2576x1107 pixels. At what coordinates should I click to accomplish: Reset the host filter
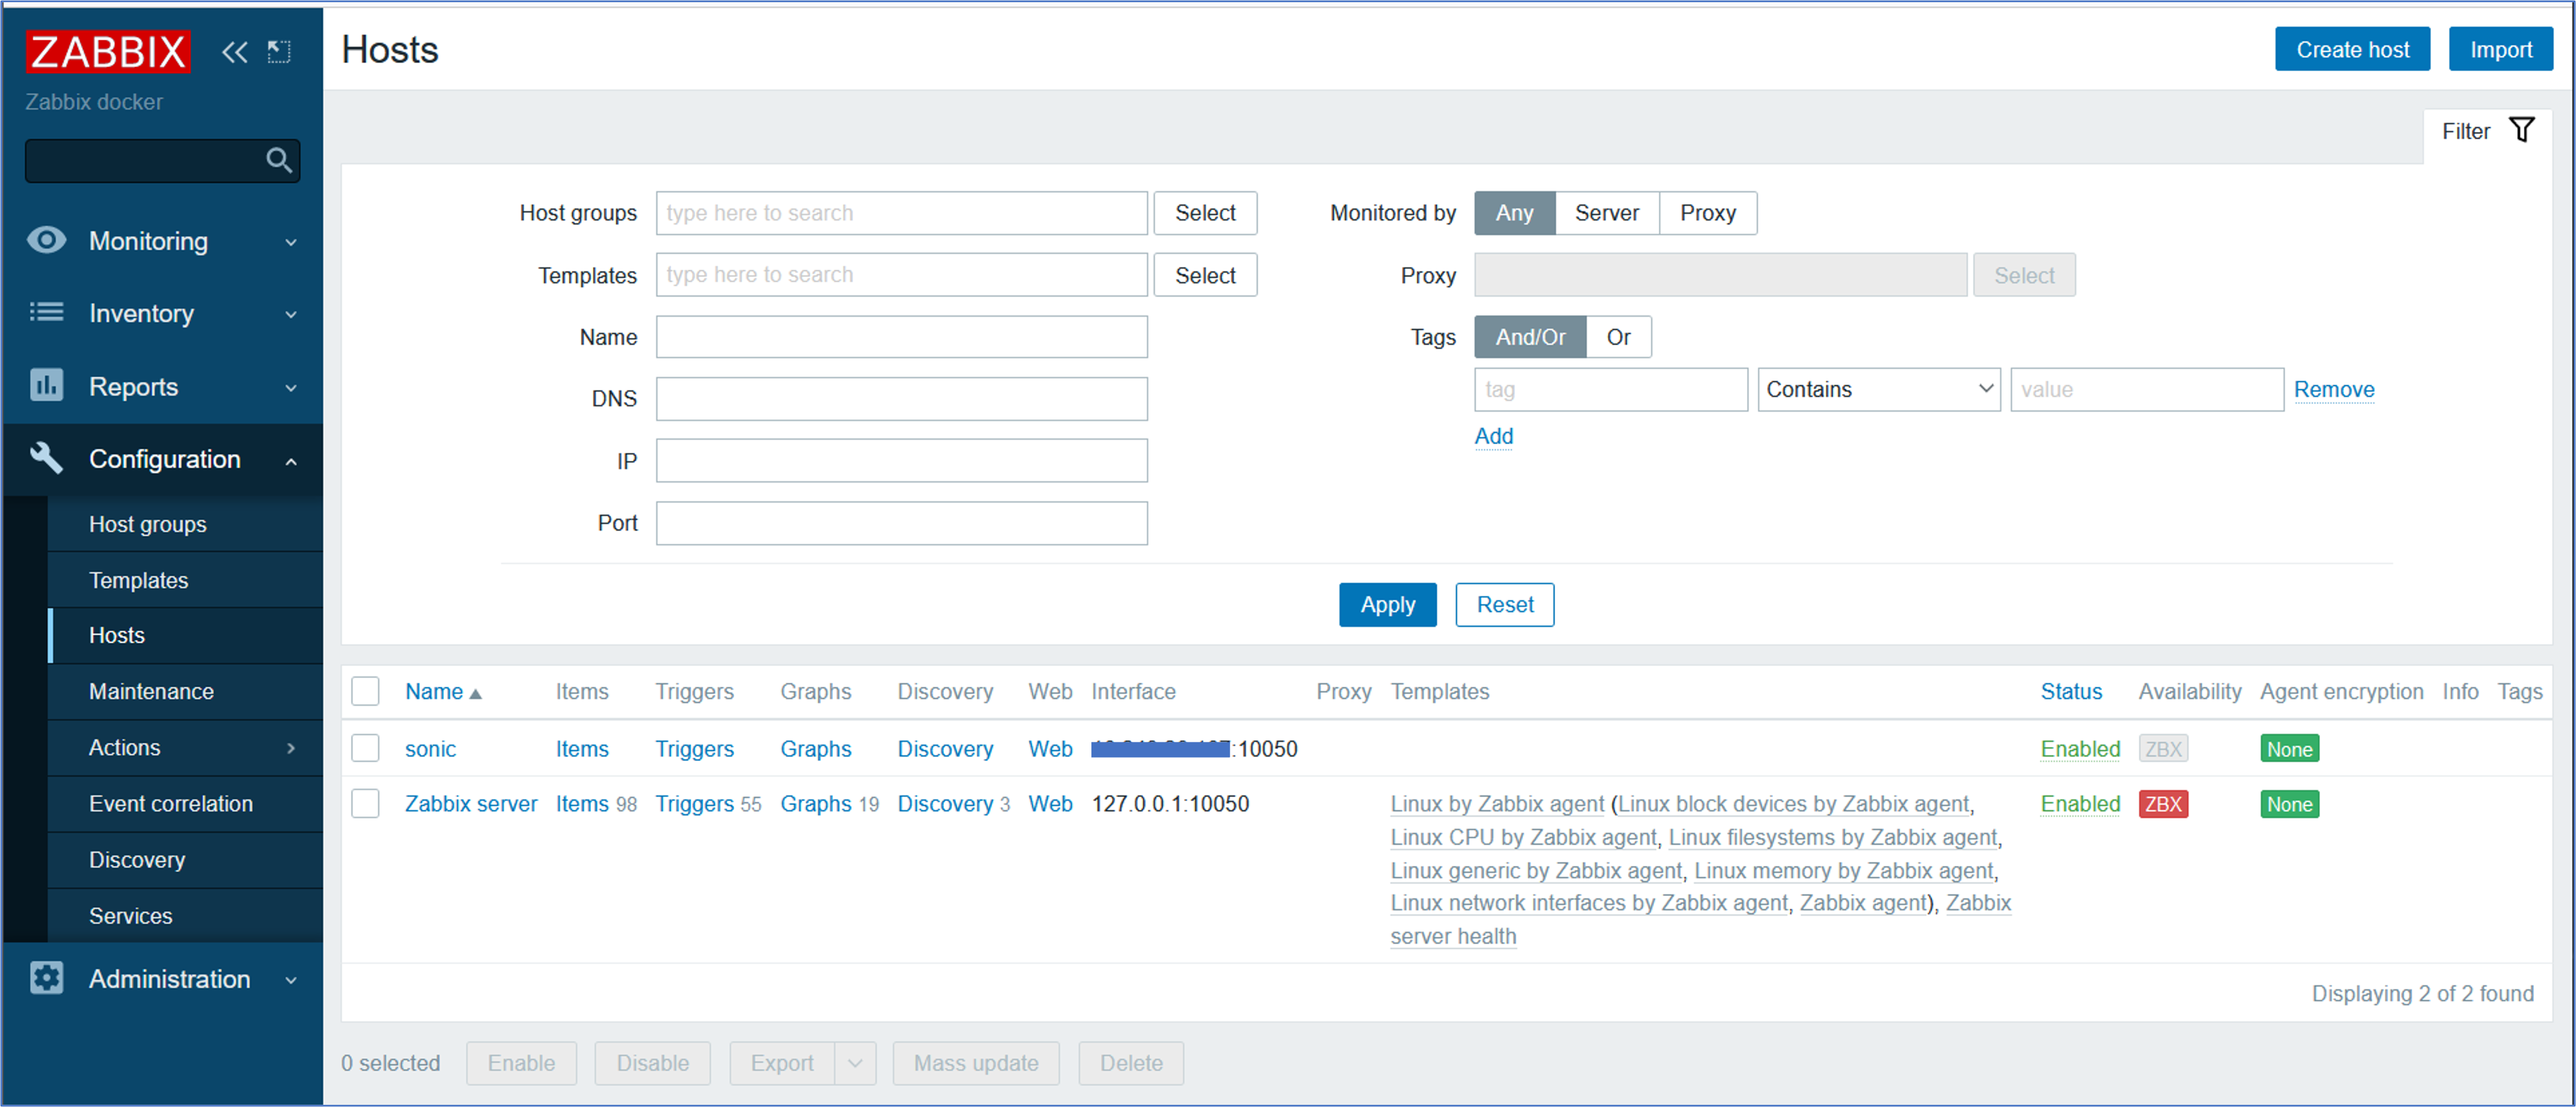coord(1504,604)
